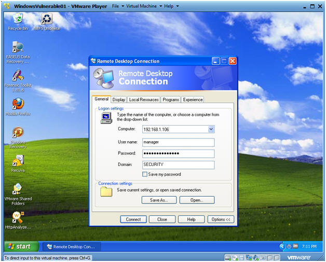Select the VMware Shared Folders icon
This screenshot has width=326, height=262.
click(18, 195)
